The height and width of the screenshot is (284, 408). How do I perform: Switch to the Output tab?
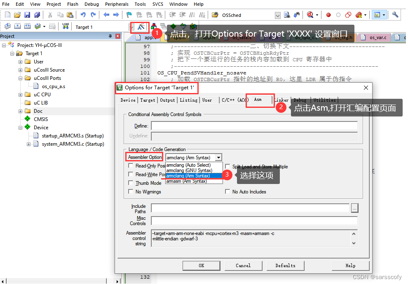pyautogui.click(x=167, y=100)
